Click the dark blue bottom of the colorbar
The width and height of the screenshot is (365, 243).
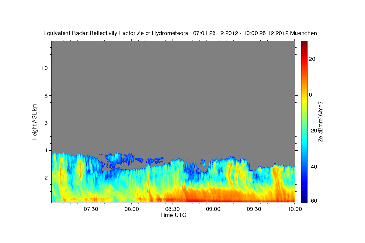[x=304, y=200]
